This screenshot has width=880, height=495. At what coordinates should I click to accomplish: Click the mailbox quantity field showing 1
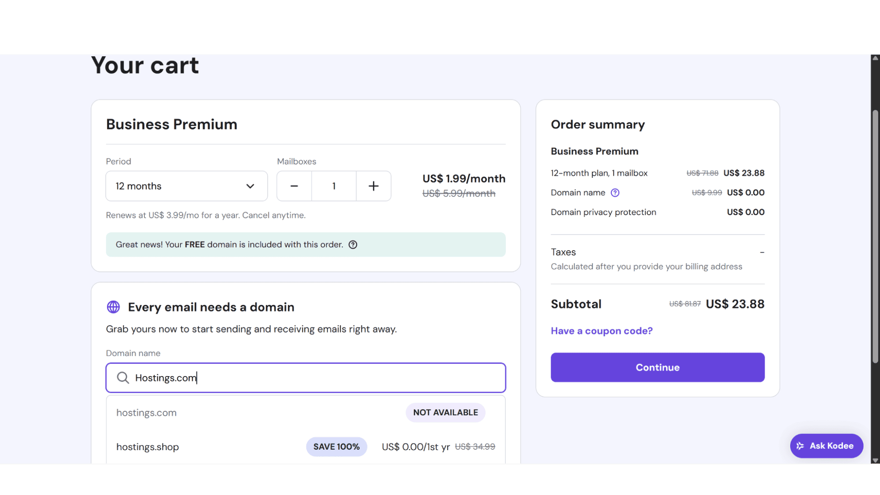pyautogui.click(x=333, y=186)
